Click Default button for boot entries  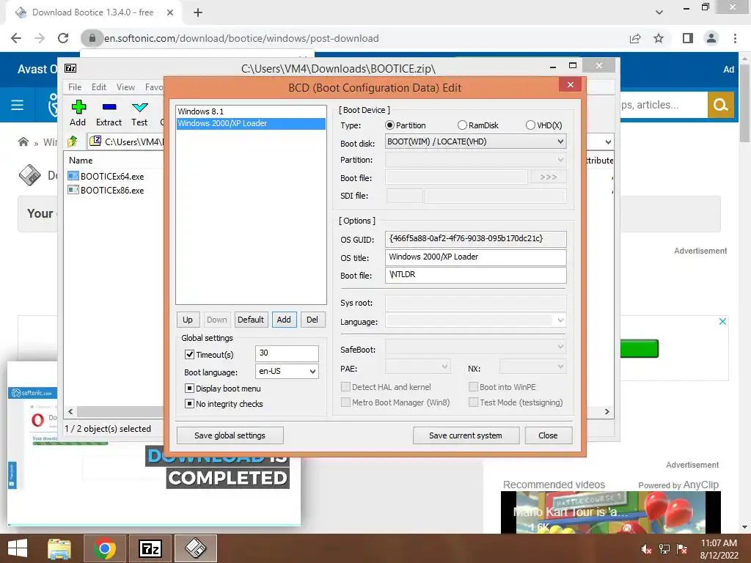pyautogui.click(x=251, y=320)
